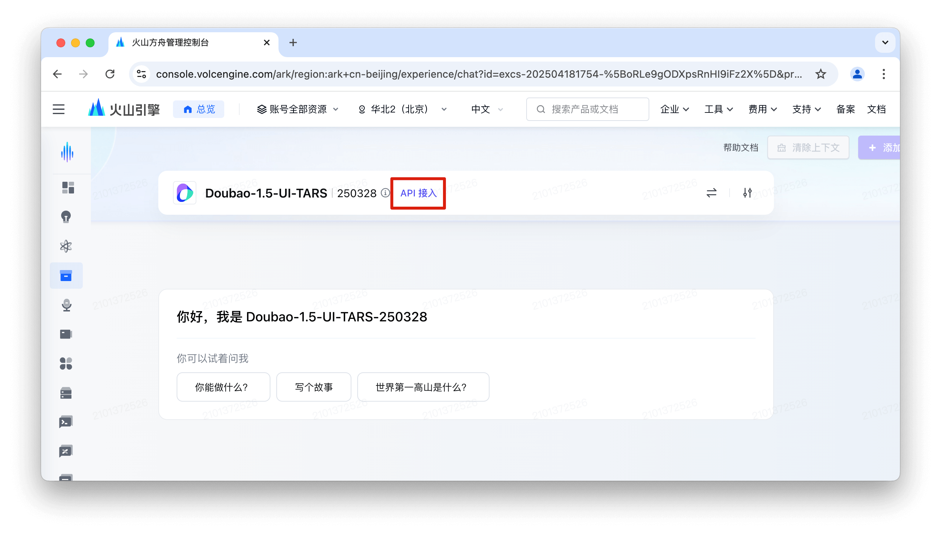Screen dimensions: 941x535
Task: Open the lightbulb sidebar icon
Action: click(66, 217)
